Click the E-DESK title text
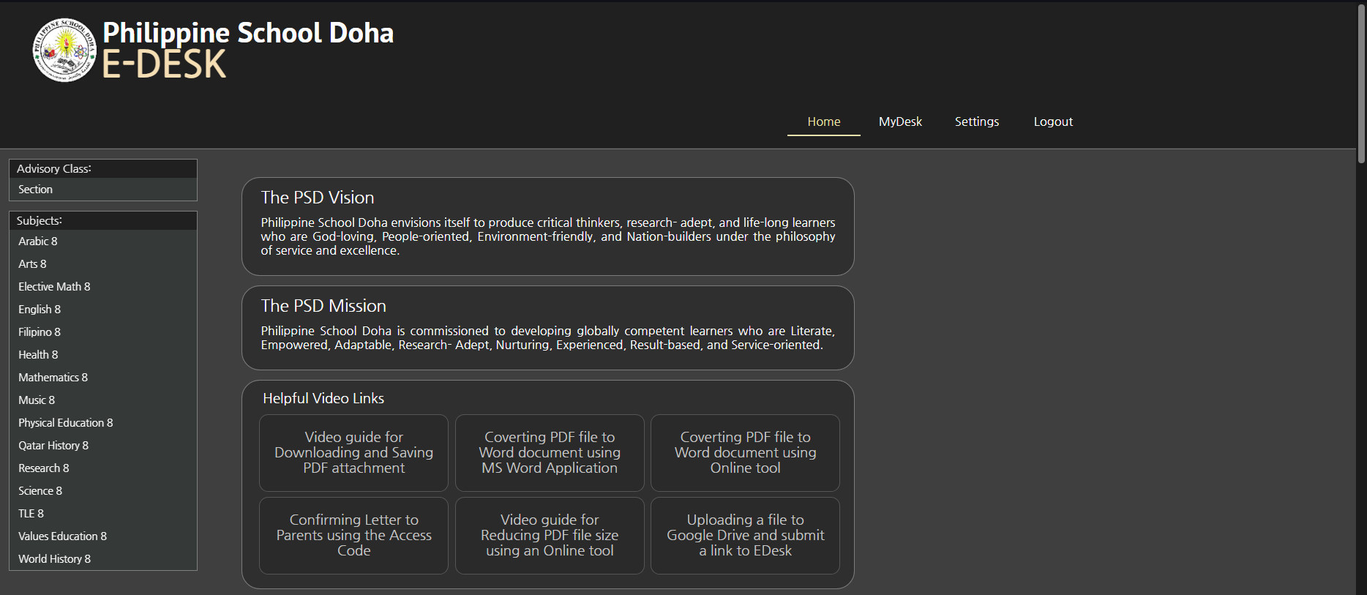The height and width of the screenshot is (595, 1367). click(164, 64)
